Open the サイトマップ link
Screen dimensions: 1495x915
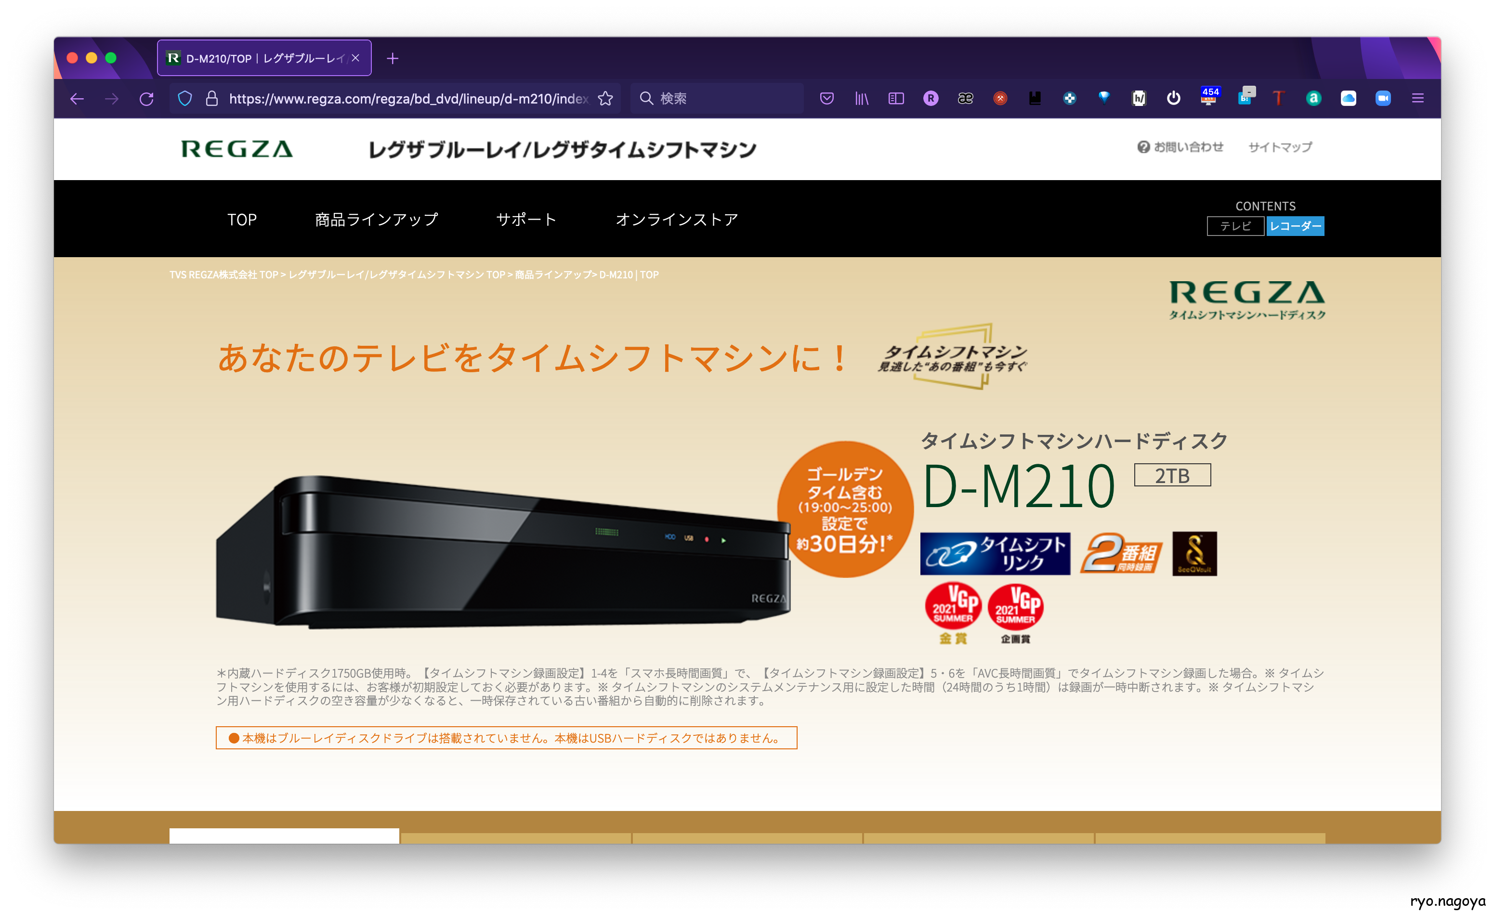click(1280, 147)
